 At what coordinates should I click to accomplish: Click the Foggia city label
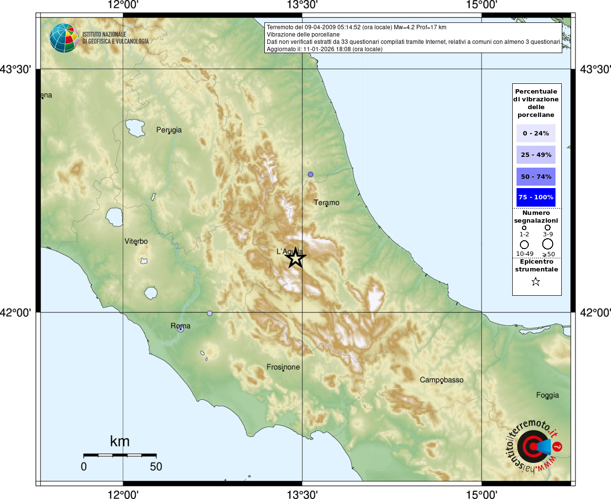tap(548, 395)
